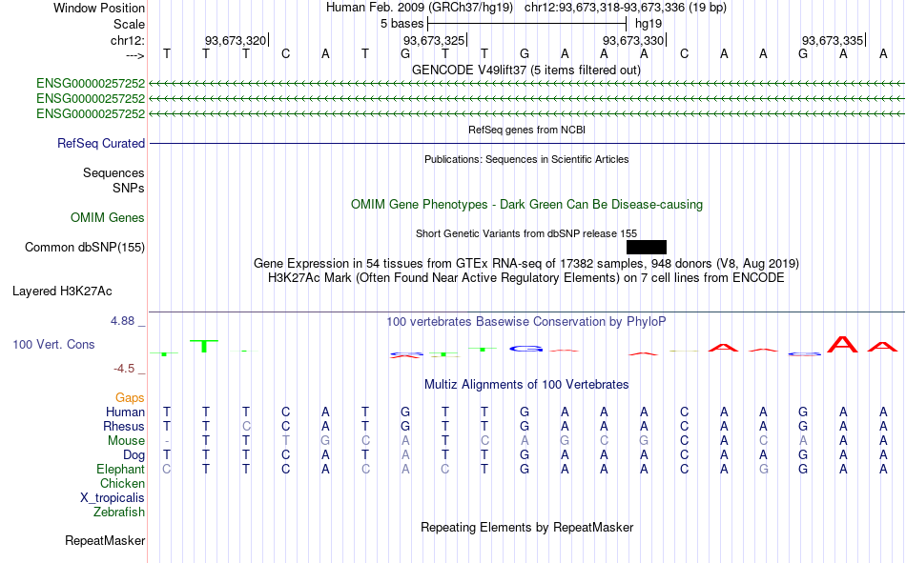
Task: Click the RefSeq Curated side label
Action: (101, 143)
